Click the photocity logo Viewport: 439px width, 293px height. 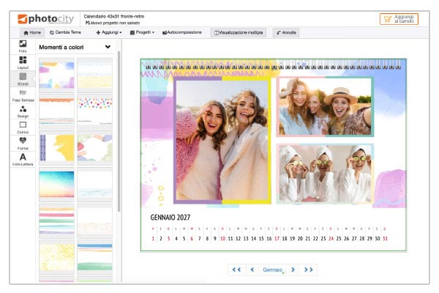point(45,19)
